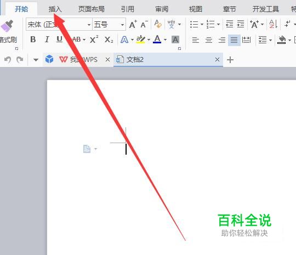The image size is (296, 255).
Task: Increase paragraph indent
Action: [x=241, y=24]
